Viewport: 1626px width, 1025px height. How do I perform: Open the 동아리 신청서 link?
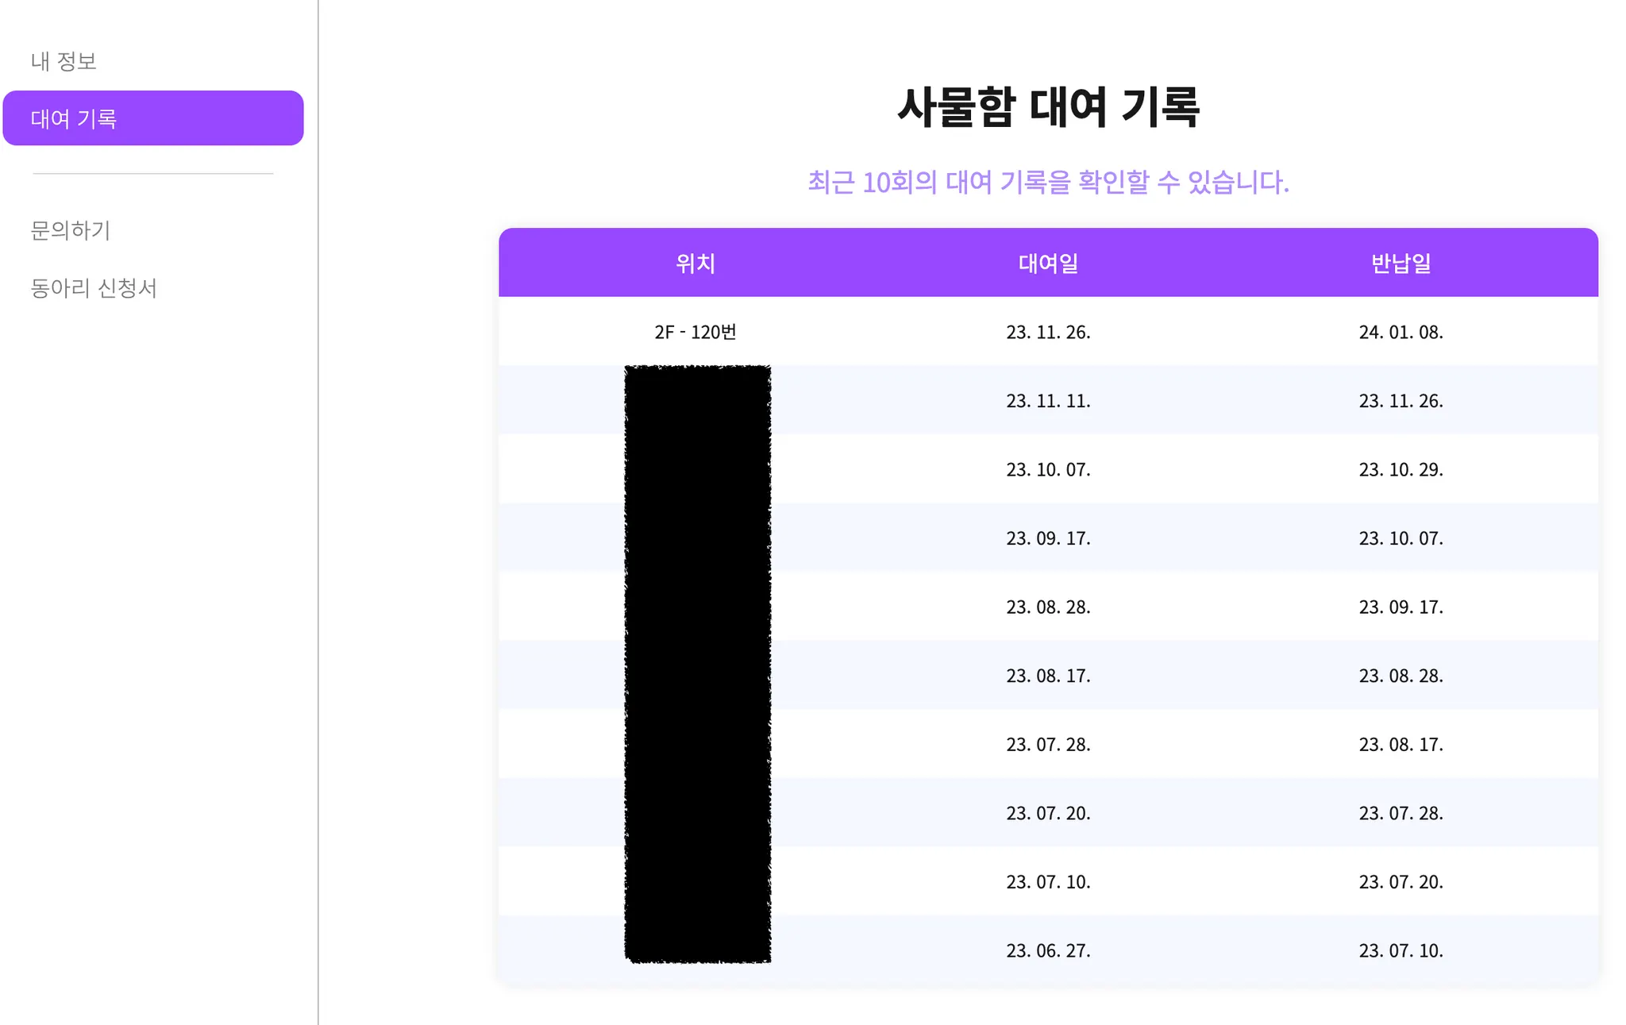click(x=94, y=287)
